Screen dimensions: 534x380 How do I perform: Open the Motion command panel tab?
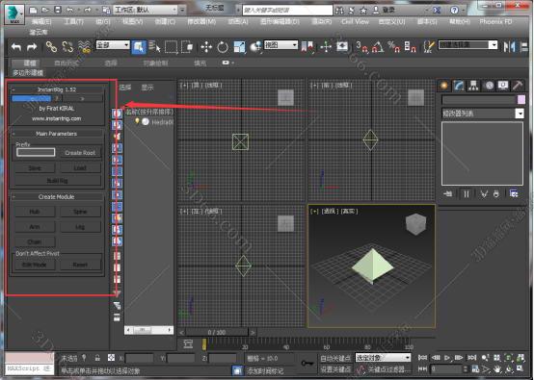489,86
